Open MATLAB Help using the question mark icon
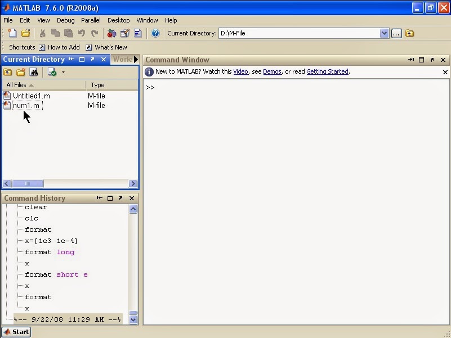451x338 pixels. (x=155, y=33)
